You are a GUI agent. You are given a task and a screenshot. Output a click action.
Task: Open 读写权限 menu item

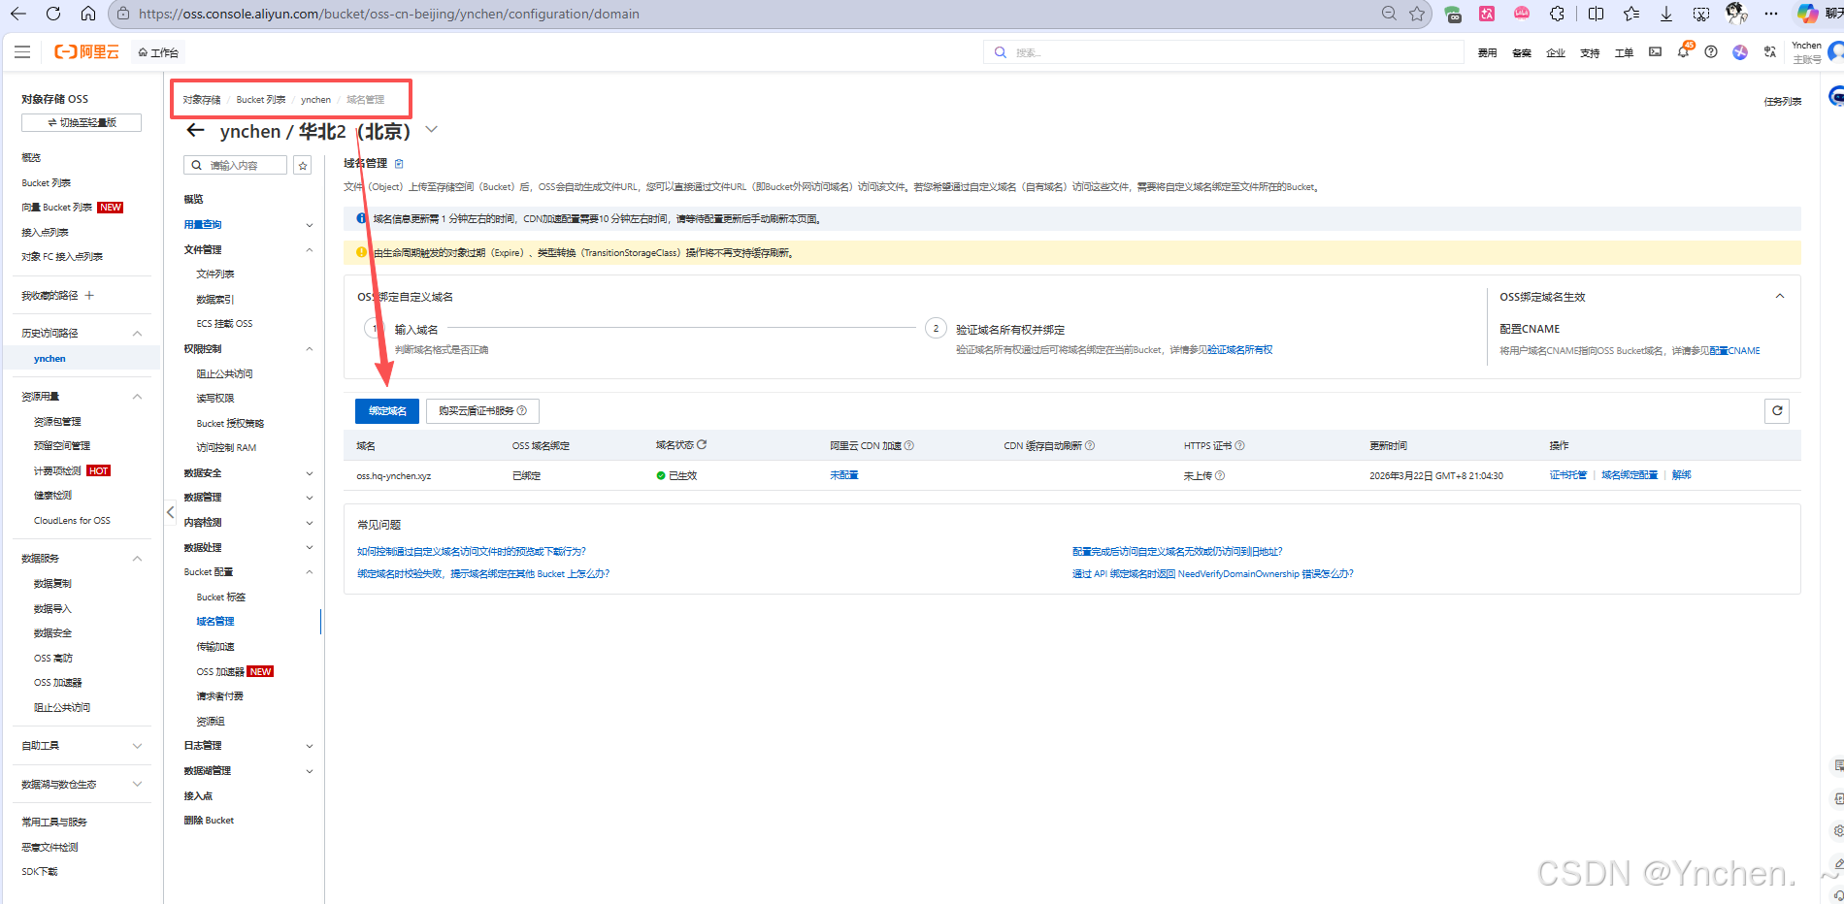(x=215, y=399)
